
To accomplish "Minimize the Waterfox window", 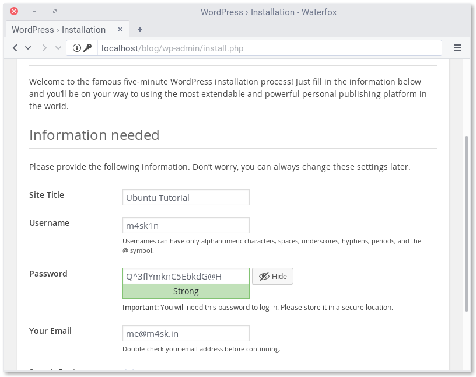I will 34,12.
